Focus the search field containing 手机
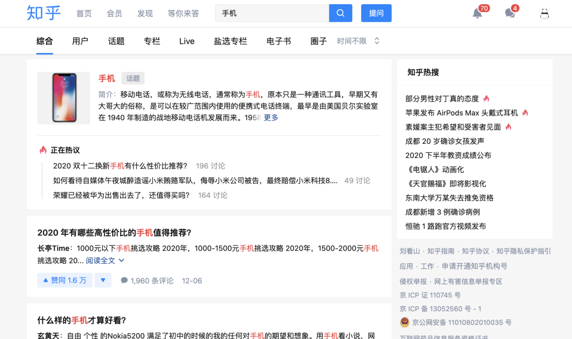The width and height of the screenshot is (572, 339). tap(272, 13)
